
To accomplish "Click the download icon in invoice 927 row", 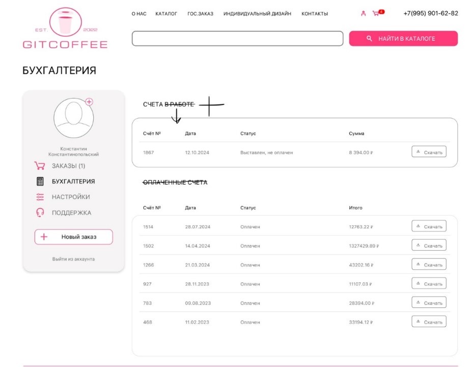I will [x=418, y=283].
